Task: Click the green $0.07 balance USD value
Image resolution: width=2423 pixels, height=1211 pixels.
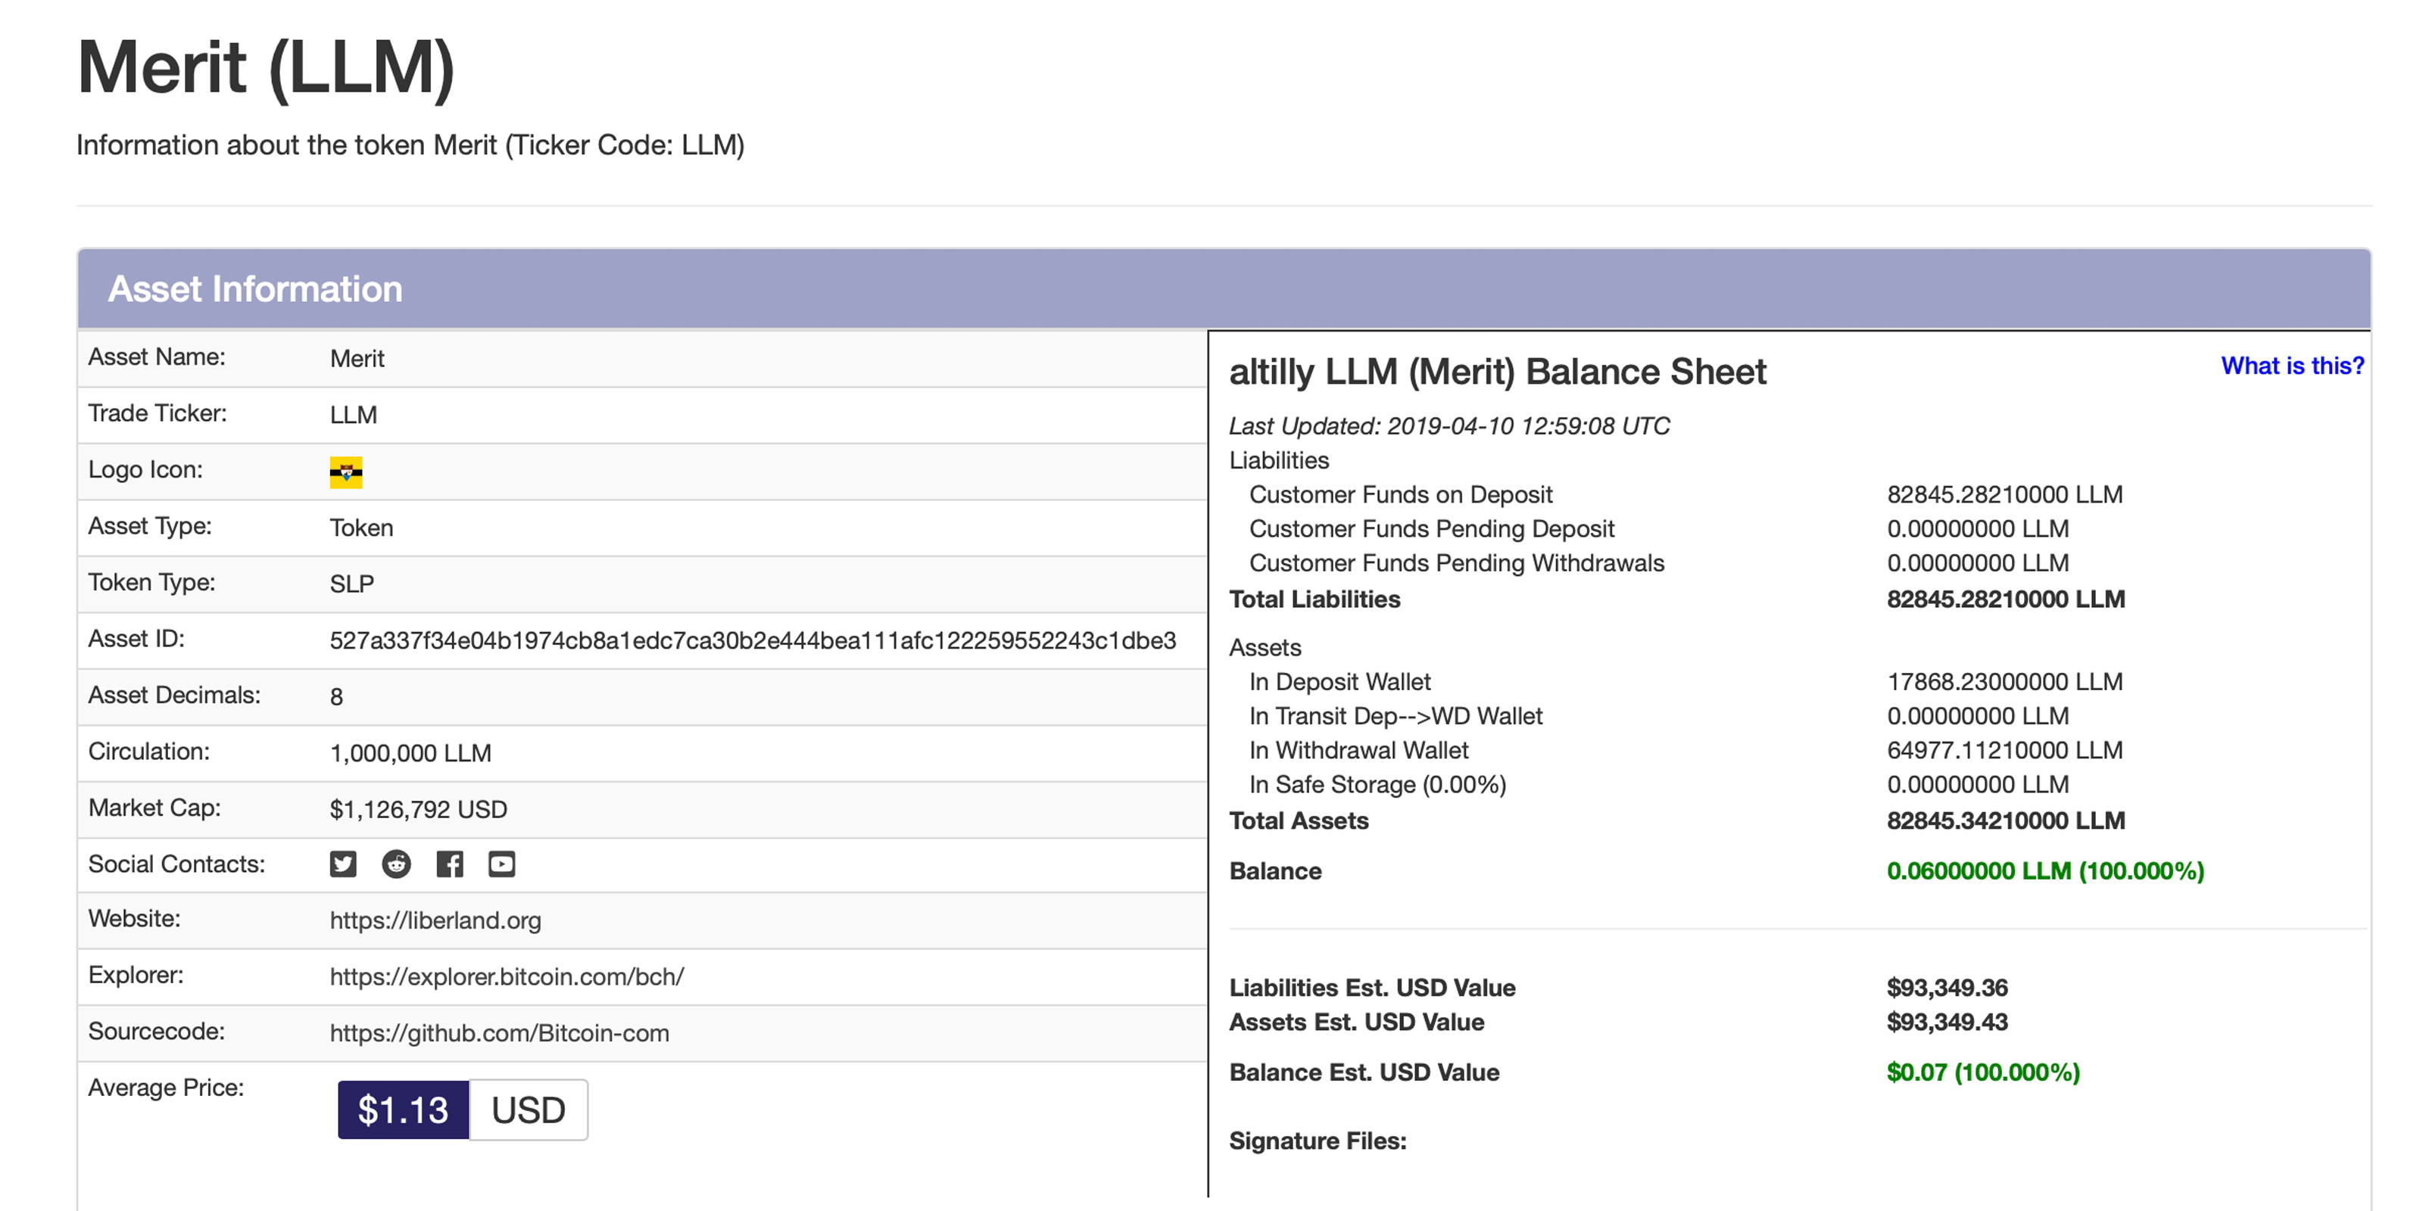Action: [1983, 1072]
